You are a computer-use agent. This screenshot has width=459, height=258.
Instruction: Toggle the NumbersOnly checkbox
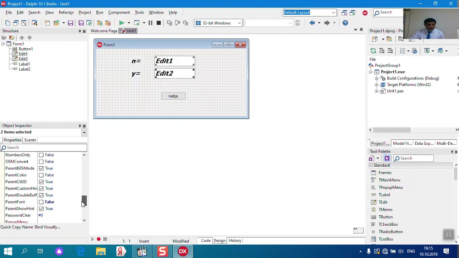[41, 155]
